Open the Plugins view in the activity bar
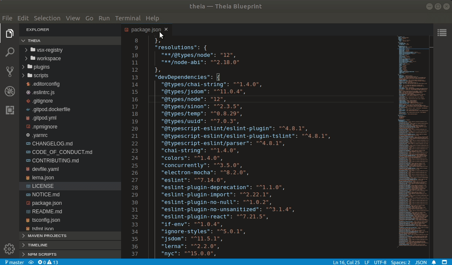This screenshot has height=265, width=452. [x=9, y=111]
